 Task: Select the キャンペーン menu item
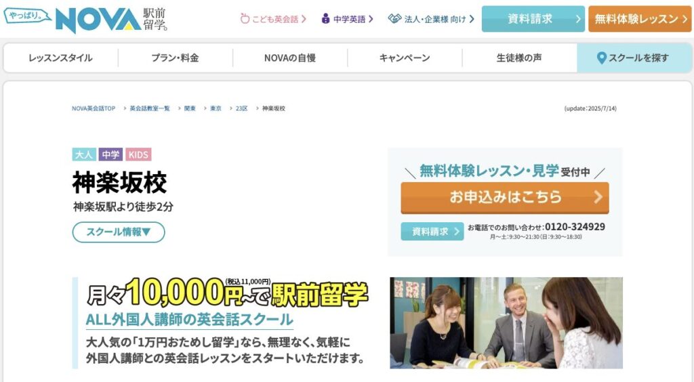point(405,58)
